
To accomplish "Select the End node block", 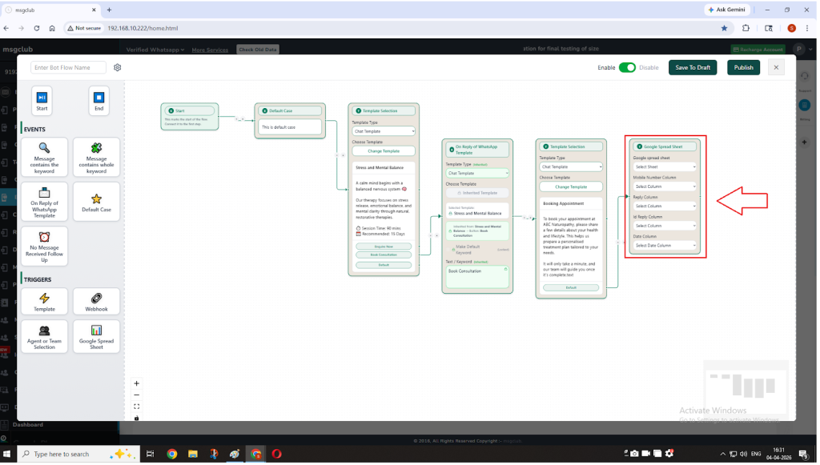I will click(98, 101).
